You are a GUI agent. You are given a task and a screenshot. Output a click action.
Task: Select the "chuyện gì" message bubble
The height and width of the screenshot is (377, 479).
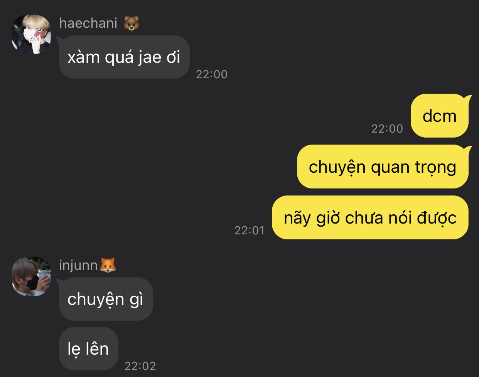pyautogui.click(x=106, y=299)
